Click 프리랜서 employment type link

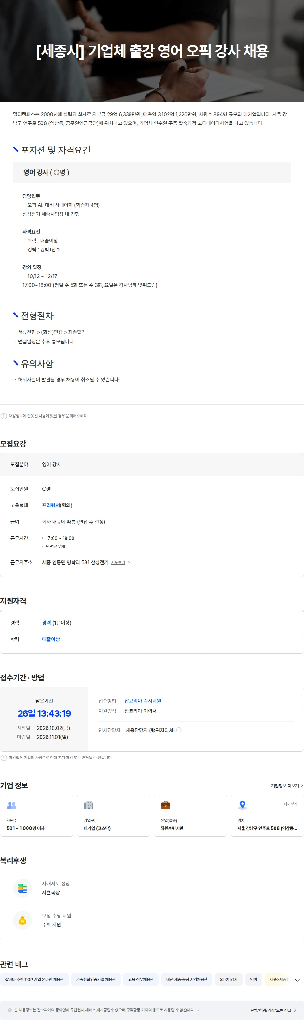[51, 505]
